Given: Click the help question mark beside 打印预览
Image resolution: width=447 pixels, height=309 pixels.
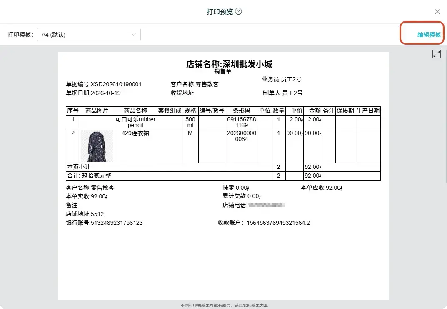Looking at the screenshot, I should [239, 11].
